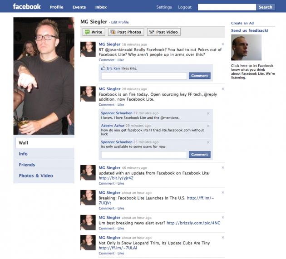Open MG Siegler name on 16 minutes post
The width and height of the screenshot is (286, 259).
(x=109, y=44)
